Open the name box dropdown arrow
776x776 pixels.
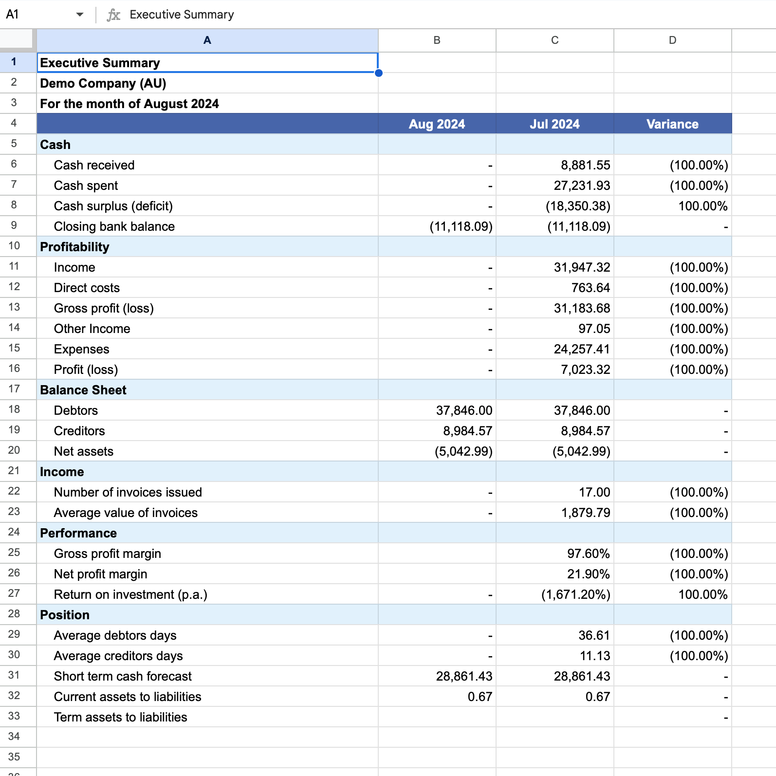click(x=80, y=15)
